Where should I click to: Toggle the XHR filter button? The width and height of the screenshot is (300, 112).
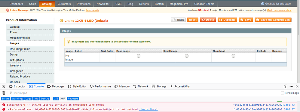click(x=63, y=98)
